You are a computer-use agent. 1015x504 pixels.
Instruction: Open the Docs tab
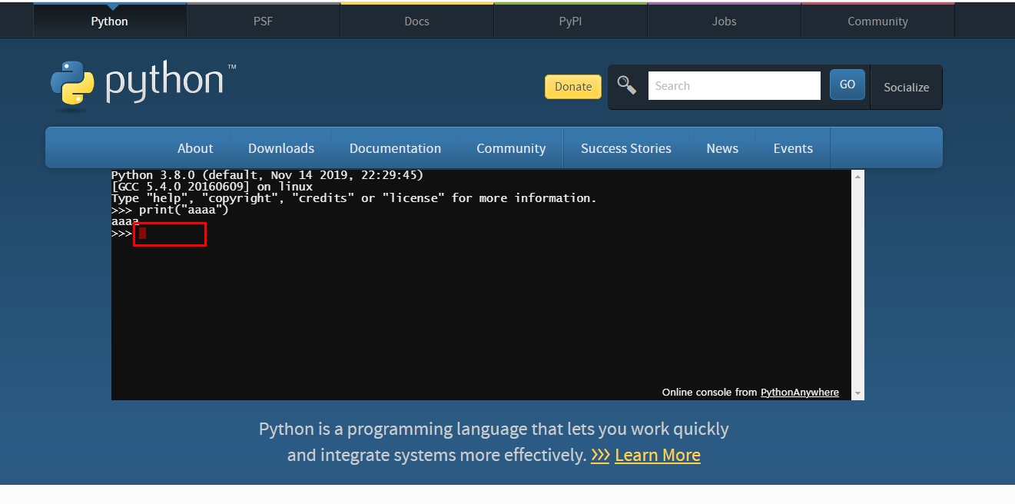click(417, 21)
